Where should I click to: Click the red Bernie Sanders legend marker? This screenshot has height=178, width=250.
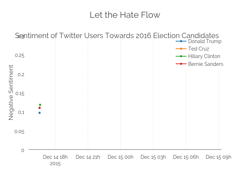[x=181, y=64]
